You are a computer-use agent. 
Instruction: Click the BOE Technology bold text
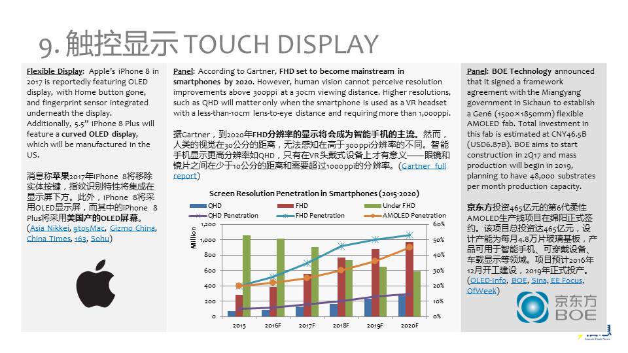coord(521,72)
